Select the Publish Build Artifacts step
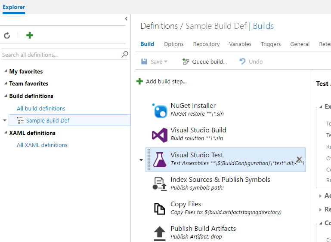The image size is (331, 242). [203, 232]
